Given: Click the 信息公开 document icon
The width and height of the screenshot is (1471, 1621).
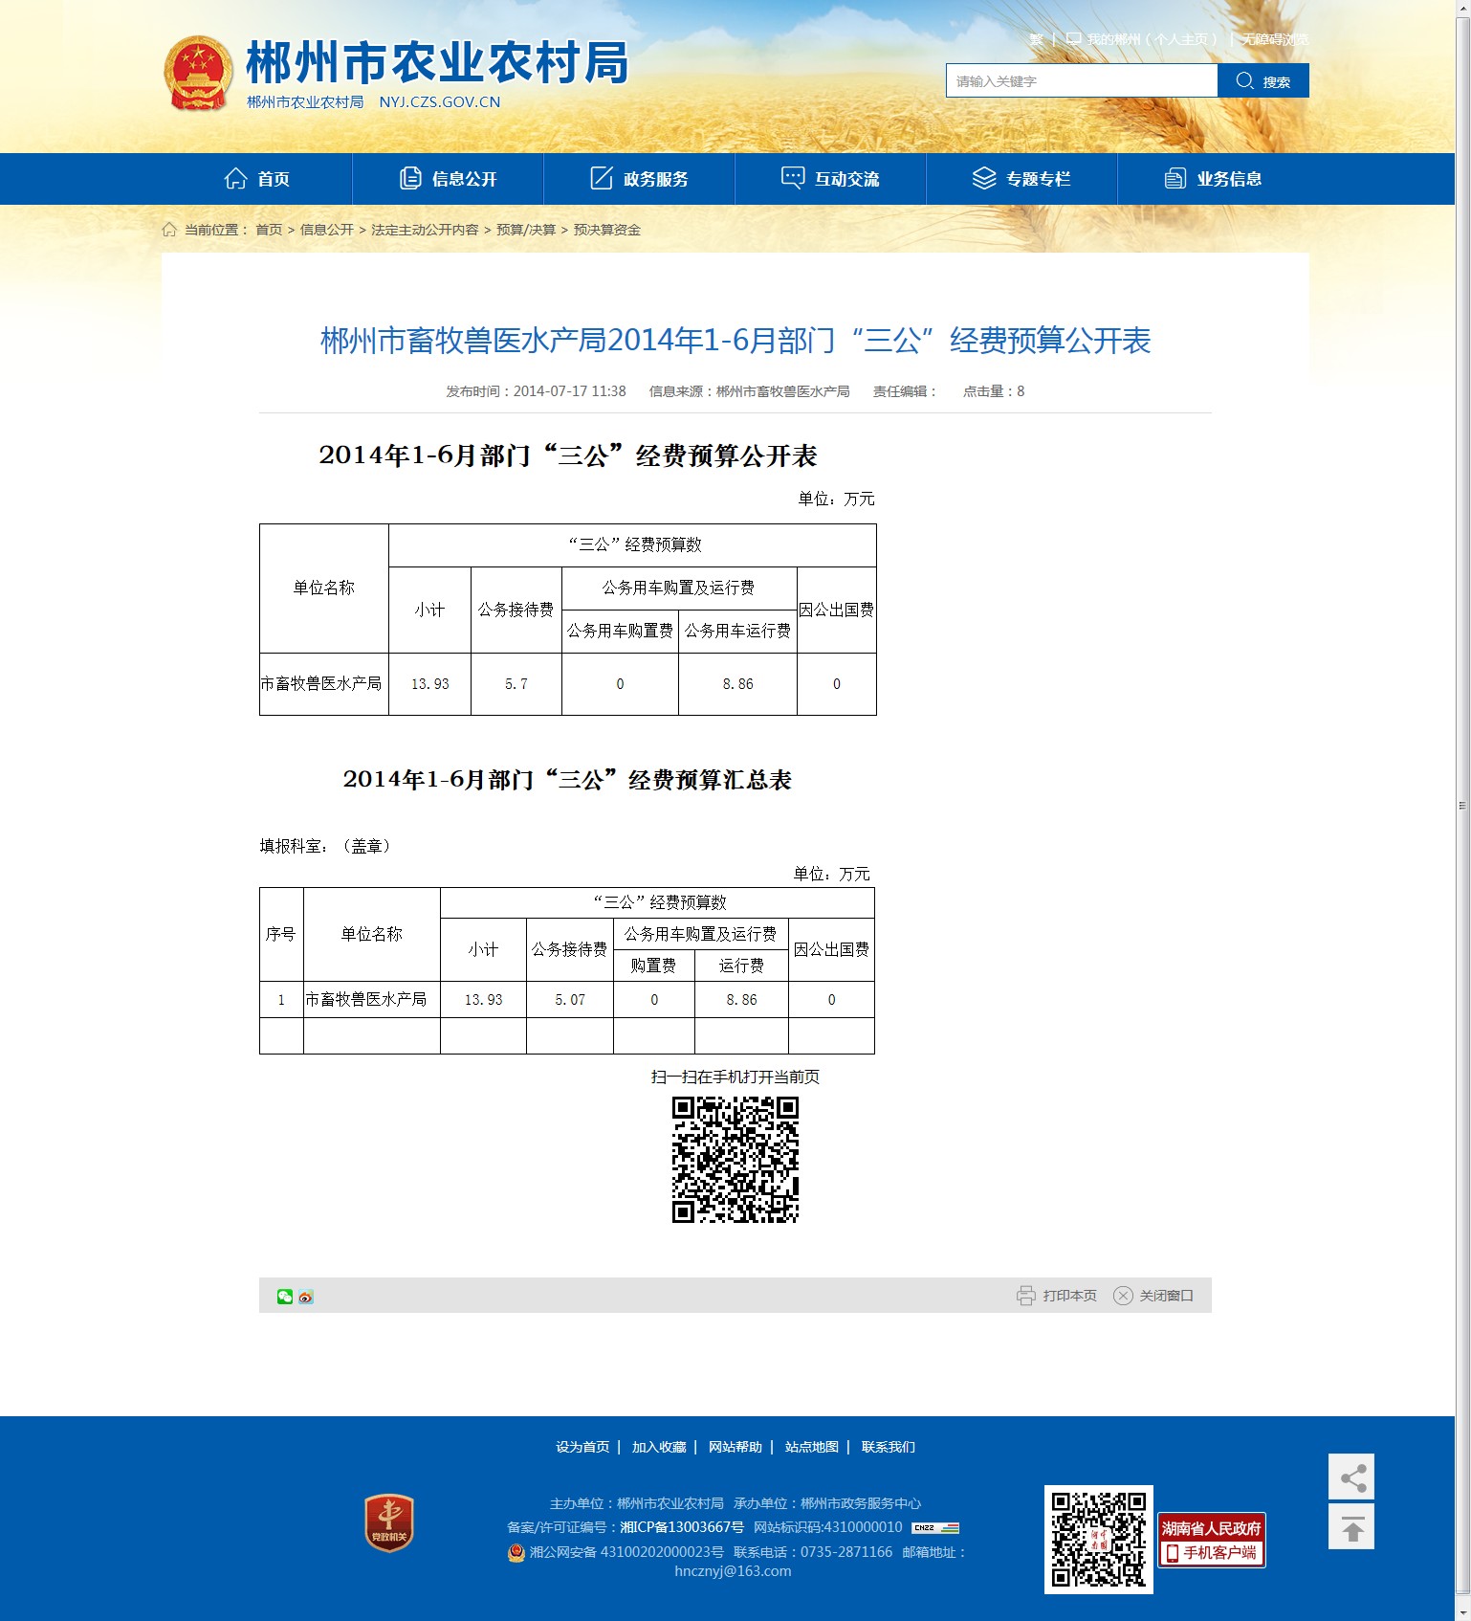Looking at the screenshot, I should 410,178.
